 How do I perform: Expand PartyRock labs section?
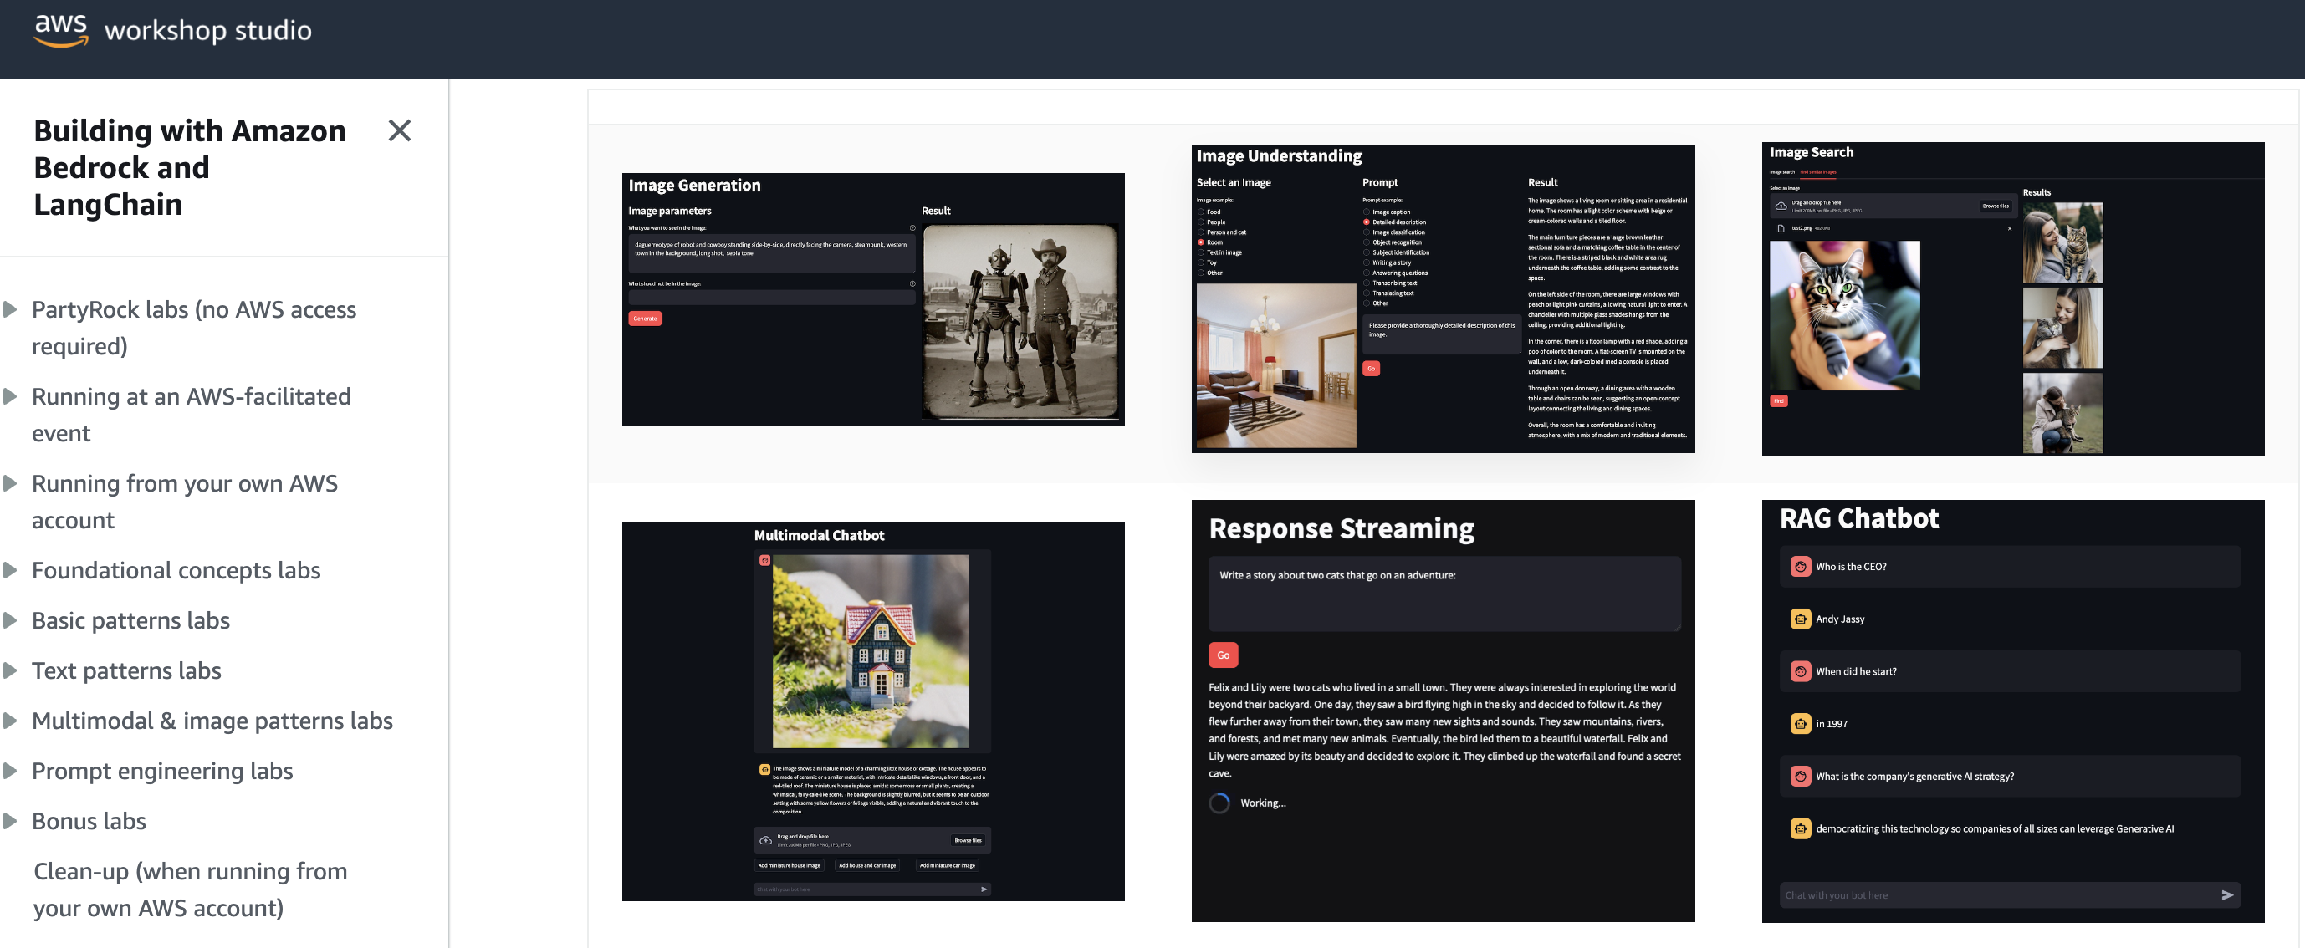[x=12, y=309]
